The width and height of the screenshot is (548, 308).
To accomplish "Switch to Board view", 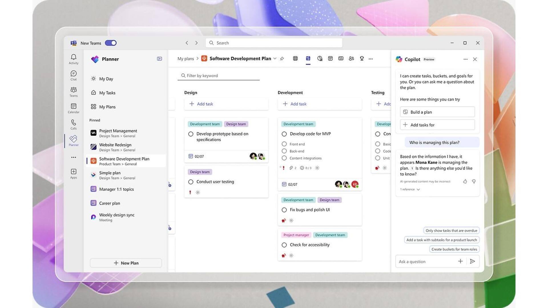I will [308, 59].
